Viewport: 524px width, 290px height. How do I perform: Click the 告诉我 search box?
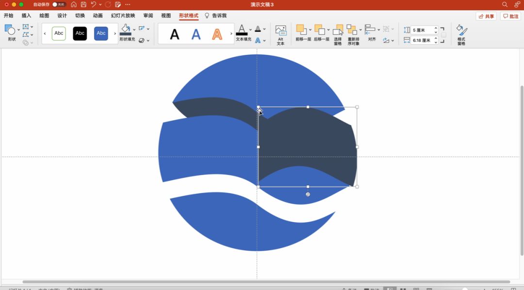pyautogui.click(x=215, y=16)
